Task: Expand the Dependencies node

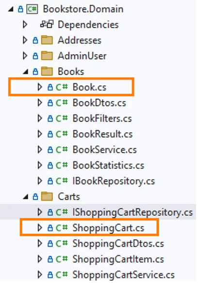Action: click(25, 24)
